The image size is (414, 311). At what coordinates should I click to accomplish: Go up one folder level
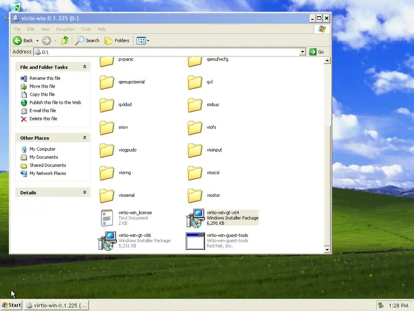pyautogui.click(x=65, y=40)
